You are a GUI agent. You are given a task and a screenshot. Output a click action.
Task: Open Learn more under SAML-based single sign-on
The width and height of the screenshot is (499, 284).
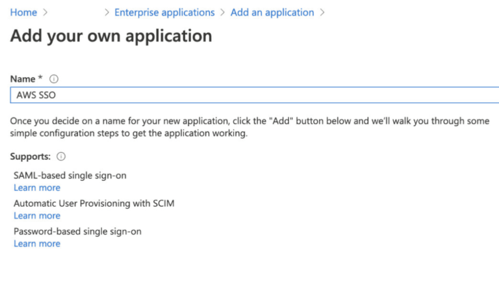pos(37,187)
